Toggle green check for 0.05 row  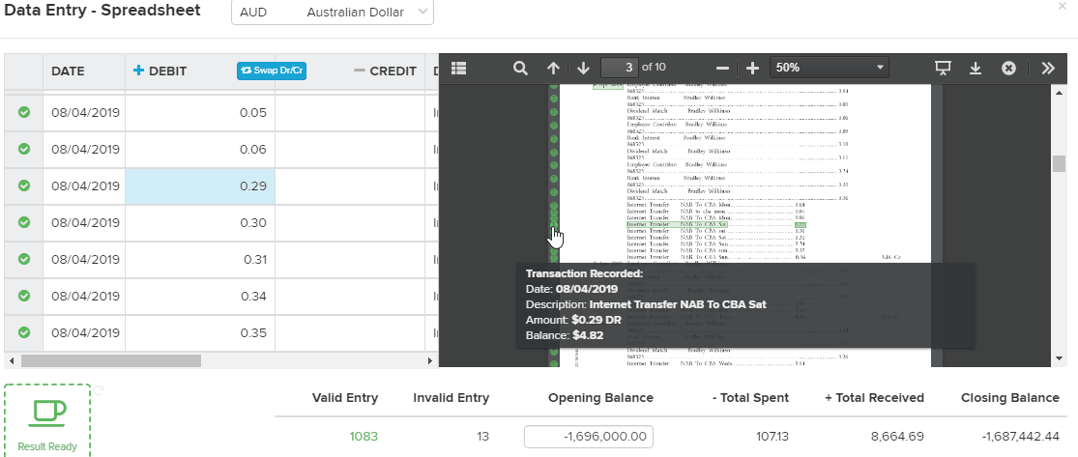click(x=24, y=113)
